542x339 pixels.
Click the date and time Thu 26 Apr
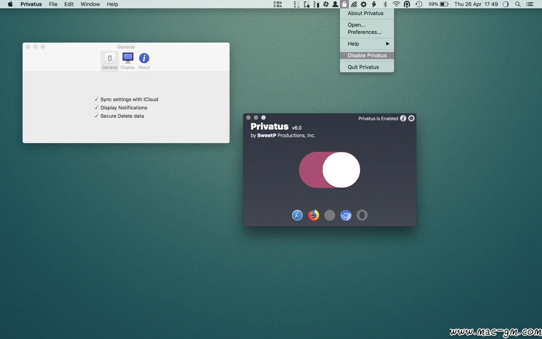pyautogui.click(x=476, y=4)
